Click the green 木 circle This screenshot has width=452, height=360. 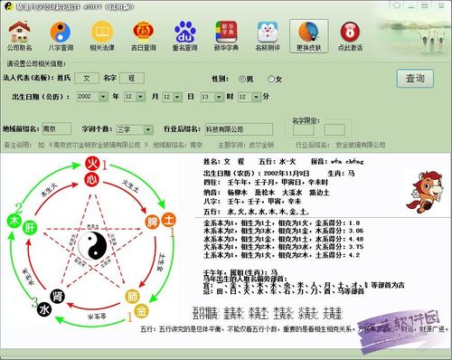click(x=14, y=221)
